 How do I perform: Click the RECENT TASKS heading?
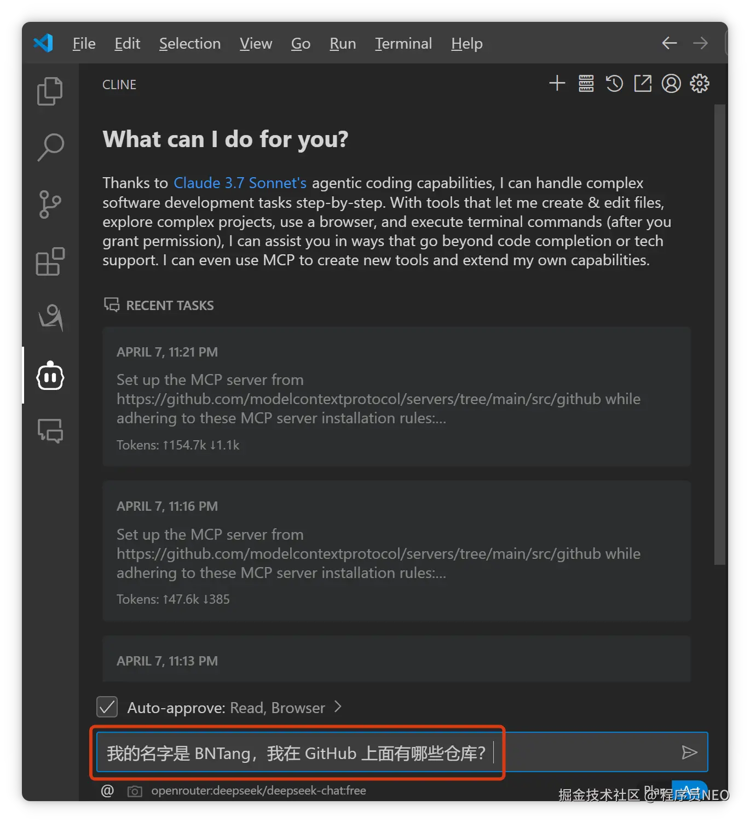click(x=170, y=305)
